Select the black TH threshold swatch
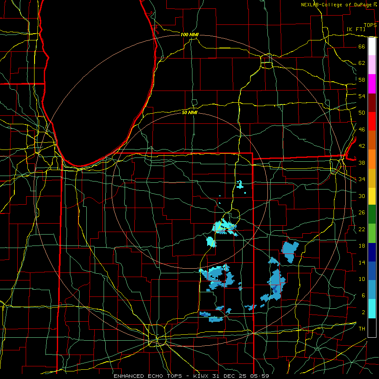The width and height of the screenshot is (379, 379). coord(372,328)
